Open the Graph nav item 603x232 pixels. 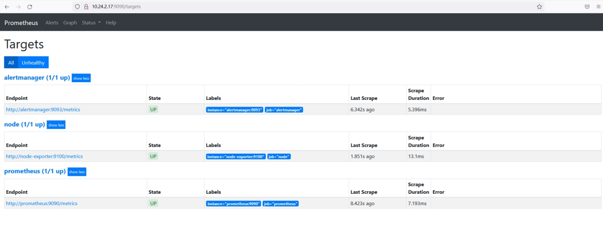pos(70,23)
